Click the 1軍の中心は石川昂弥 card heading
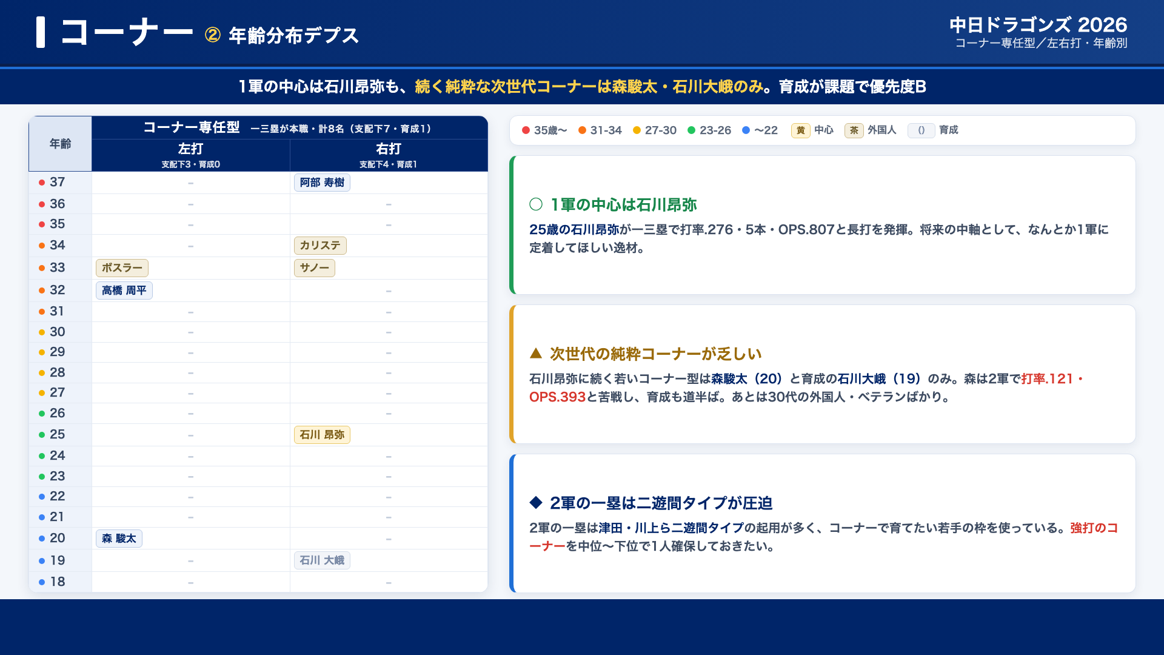This screenshot has height=655, width=1164. coord(623,205)
